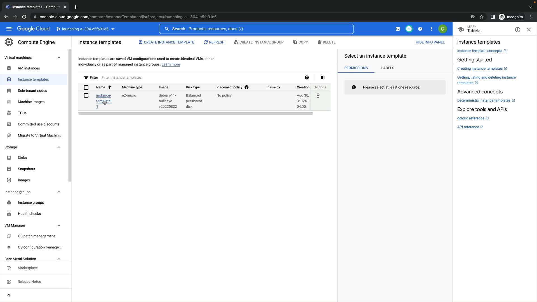Open the Cloud Shell terminal icon
This screenshot has width=537, height=302.
click(x=397, y=29)
